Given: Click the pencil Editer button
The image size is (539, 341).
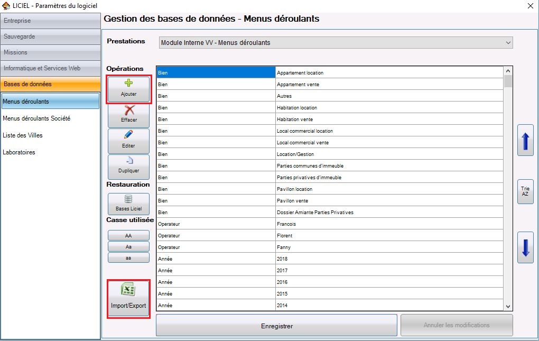Looking at the screenshot, I should tap(128, 141).
